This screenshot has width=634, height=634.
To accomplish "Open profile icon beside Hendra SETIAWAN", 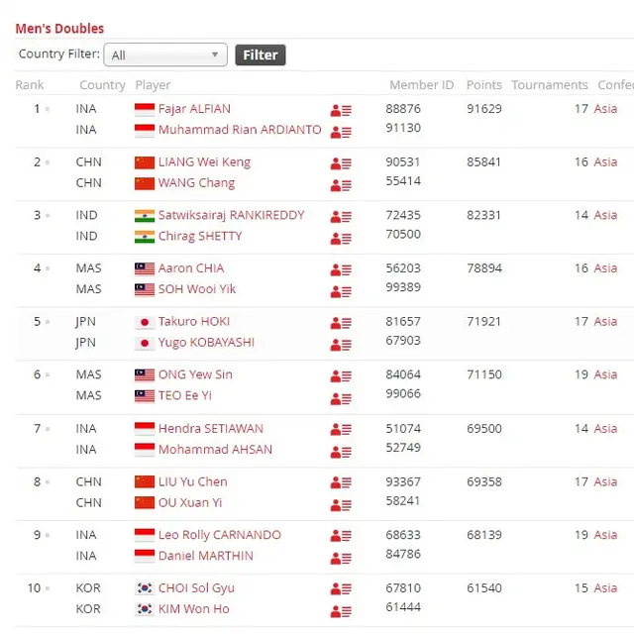I will (341, 429).
